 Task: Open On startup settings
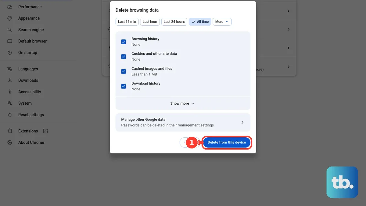point(27,52)
